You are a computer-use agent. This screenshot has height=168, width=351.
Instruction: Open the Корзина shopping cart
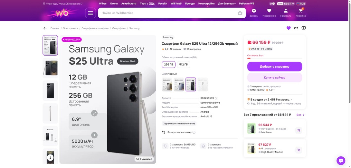pos(300,13)
